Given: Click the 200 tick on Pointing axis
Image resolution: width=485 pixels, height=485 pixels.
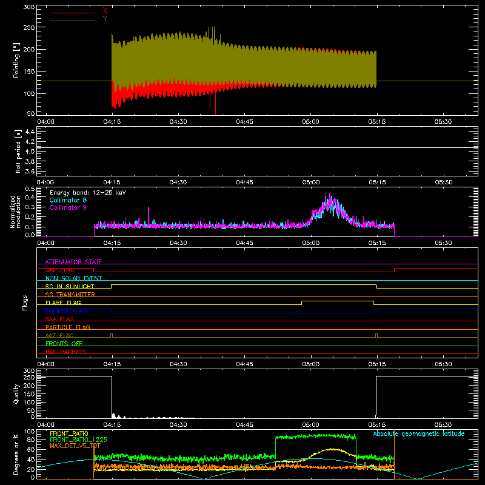Looking at the screenshot, I should (x=29, y=50).
